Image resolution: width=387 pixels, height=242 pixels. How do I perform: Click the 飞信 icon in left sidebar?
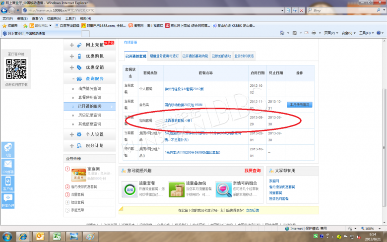(8, 149)
